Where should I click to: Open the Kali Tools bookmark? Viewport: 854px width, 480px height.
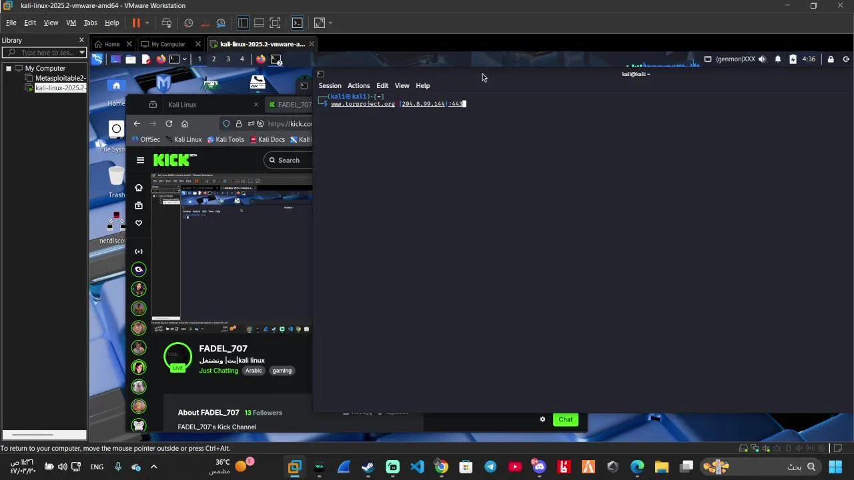point(226,139)
